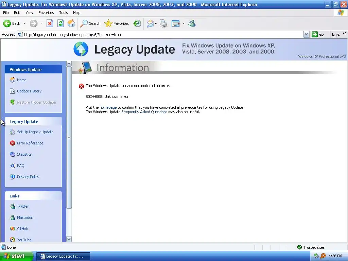This screenshot has height=261, width=348.
Task: Click the Statistics chart icon
Action: click(x=13, y=154)
